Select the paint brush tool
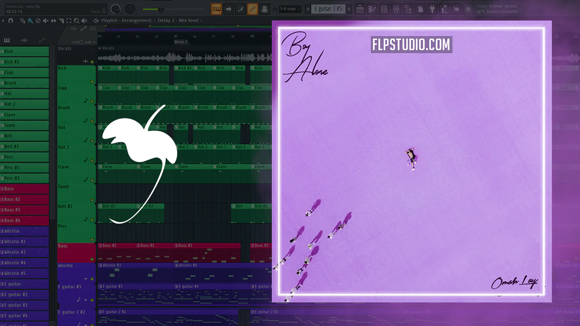Viewport: 580px width, 326px height. point(30,20)
